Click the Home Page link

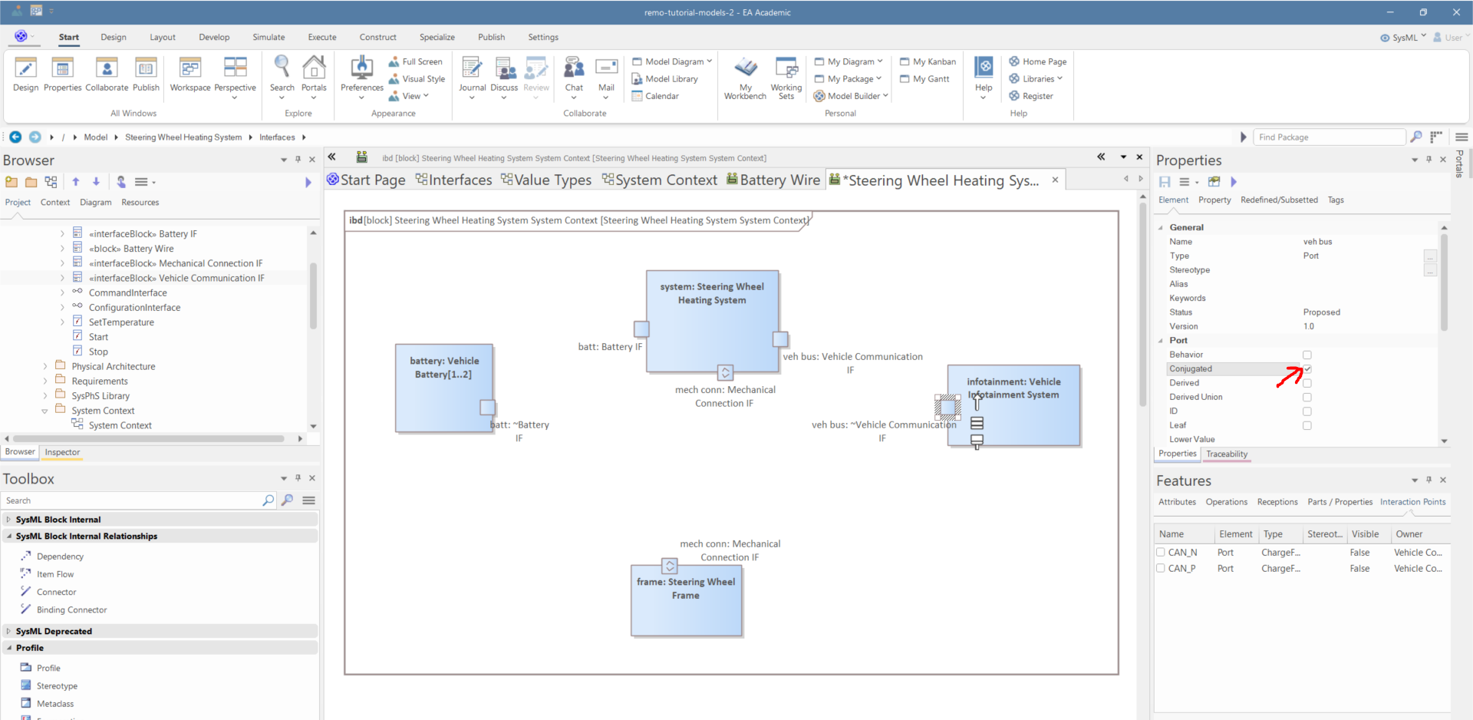pos(1043,61)
